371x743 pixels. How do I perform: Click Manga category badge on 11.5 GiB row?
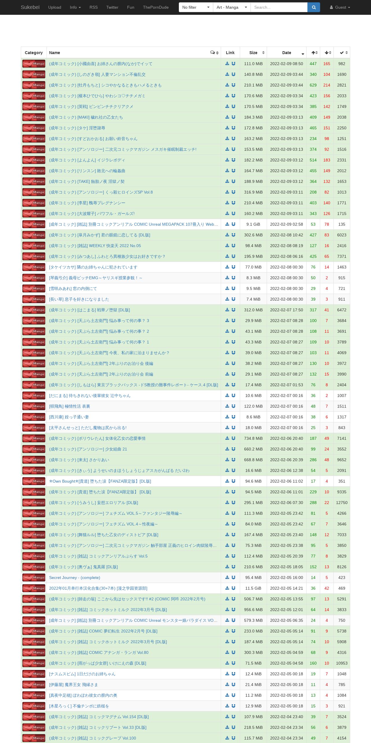coord(34,588)
